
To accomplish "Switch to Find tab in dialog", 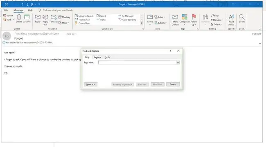I will pos(87,57).
